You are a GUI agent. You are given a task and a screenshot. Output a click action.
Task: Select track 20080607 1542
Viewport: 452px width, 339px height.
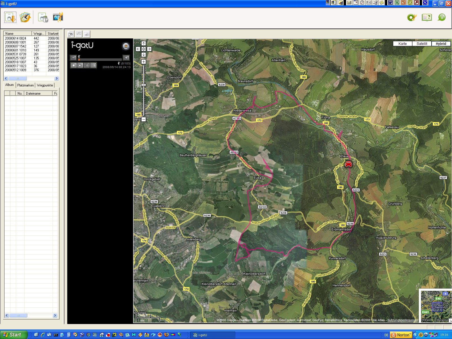(x=31, y=46)
